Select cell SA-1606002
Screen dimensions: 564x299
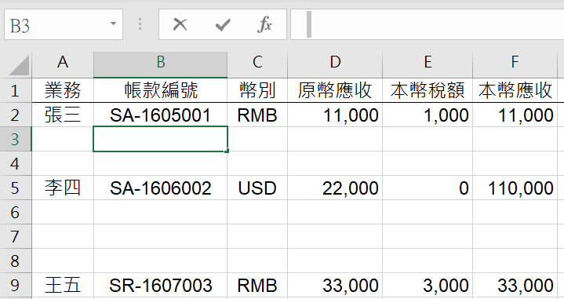tap(161, 188)
